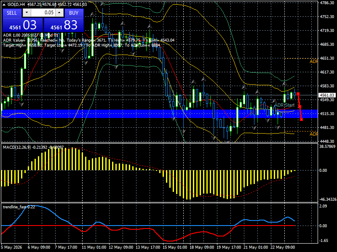The width and height of the screenshot is (337, 252).
Task: Click the '13 May 17:00' time label
Action: [148, 247]
